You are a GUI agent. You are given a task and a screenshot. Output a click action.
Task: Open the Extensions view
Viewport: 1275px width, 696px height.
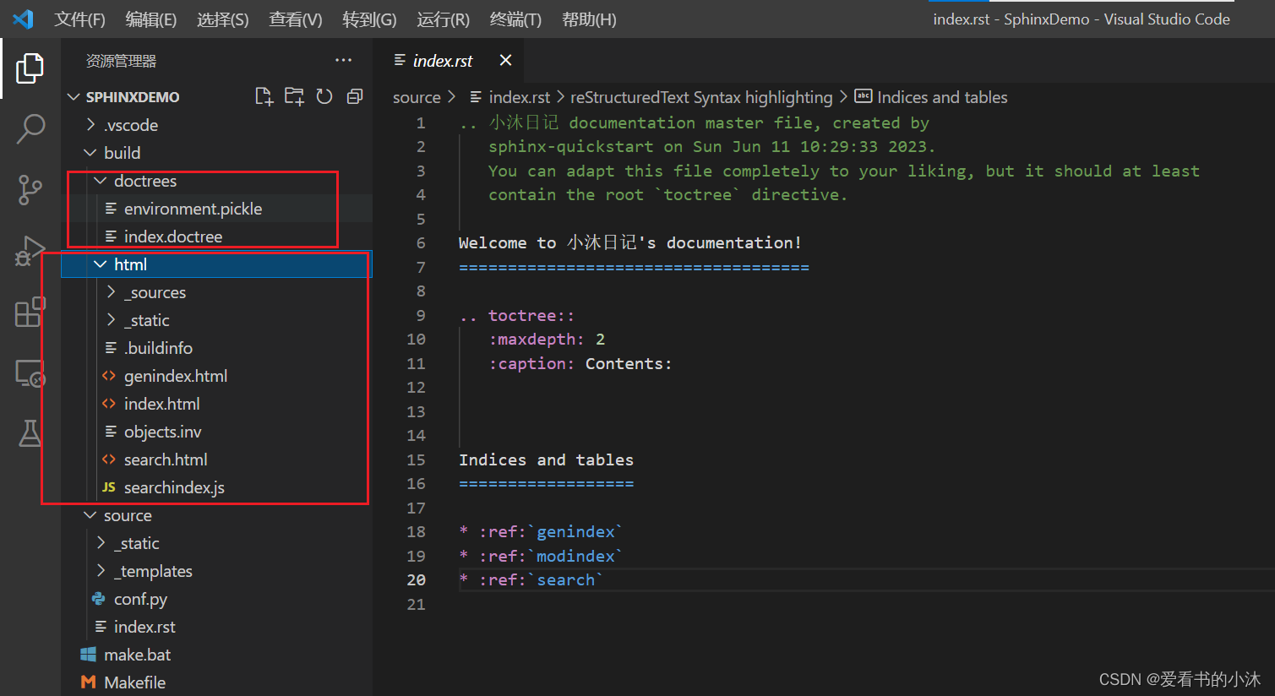pyautogui.click(x=30, y=312)
